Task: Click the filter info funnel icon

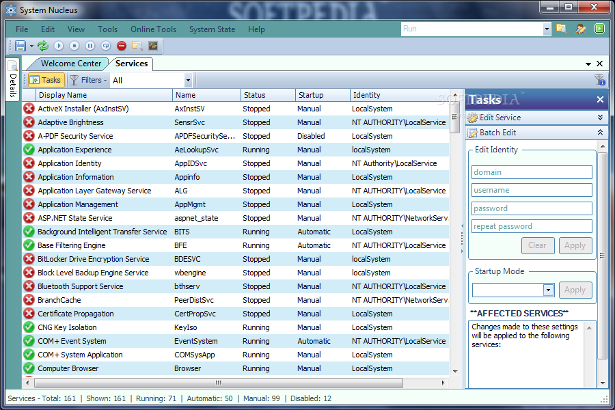Action: (x=600, y=80)
